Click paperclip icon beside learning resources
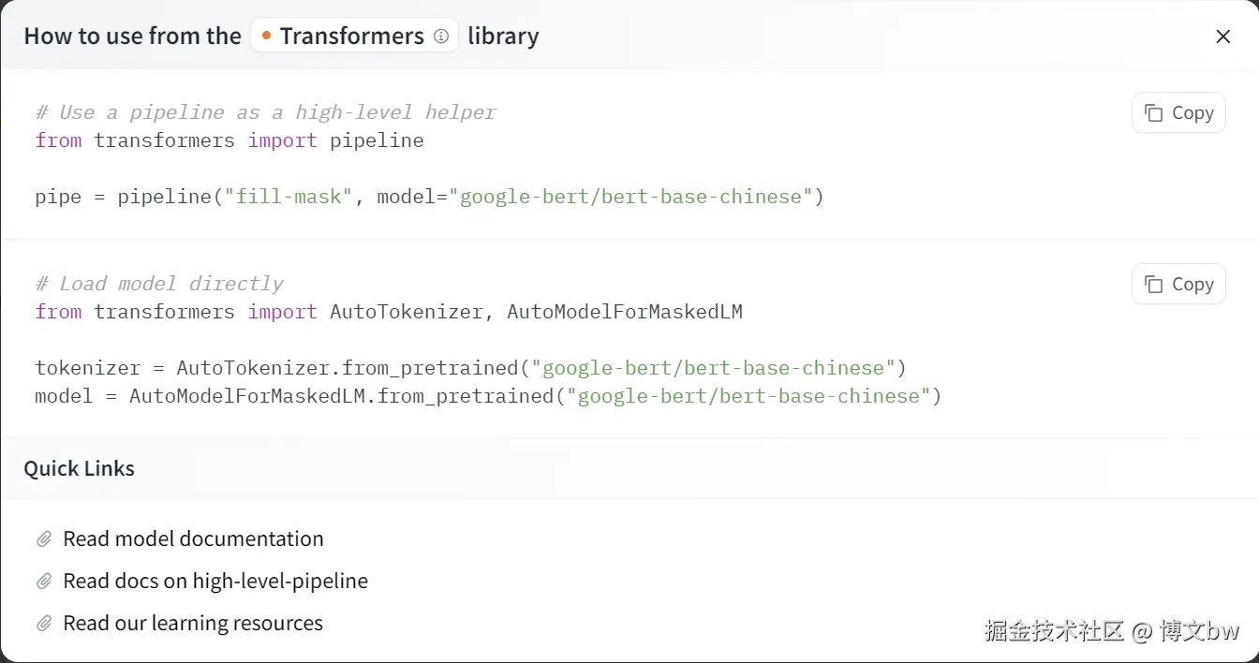Image resolution: width=1259 pixels, height=663 pixels. pyautogui.click(x=44, y=624)
